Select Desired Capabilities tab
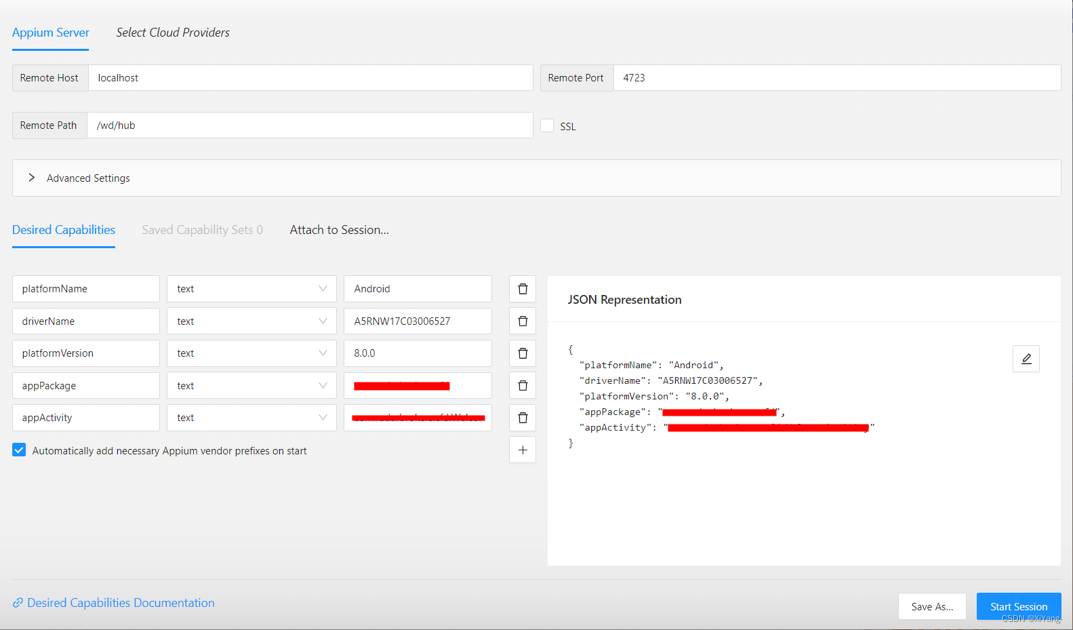The width and height of the screenshot is (1073, 630). 64,230
